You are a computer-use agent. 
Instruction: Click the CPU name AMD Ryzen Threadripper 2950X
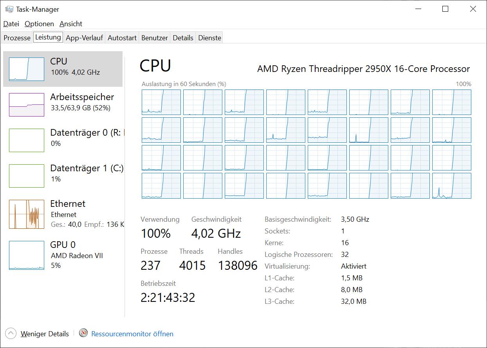pos(363,69)
